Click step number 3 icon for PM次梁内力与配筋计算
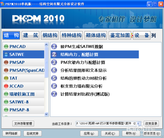164x138 pixels. [x=54, y=63]
